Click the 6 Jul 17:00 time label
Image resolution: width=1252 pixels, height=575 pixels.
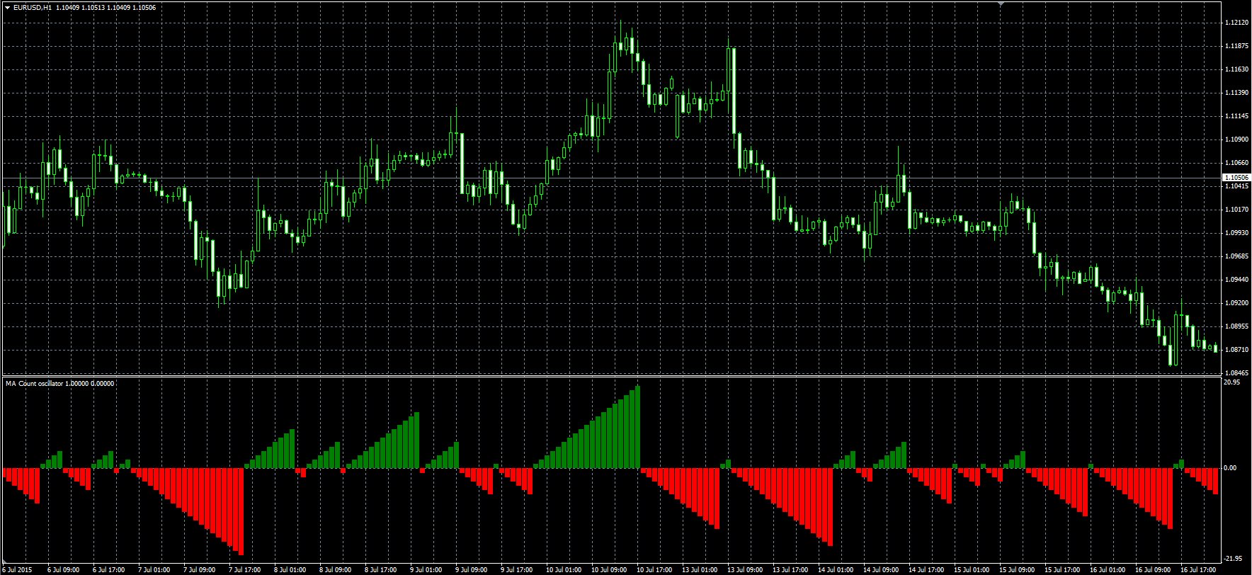[x=108, y=570]
